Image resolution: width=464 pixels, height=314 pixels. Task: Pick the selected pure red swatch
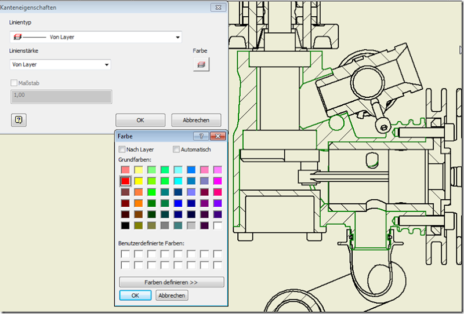coord(125,181)
